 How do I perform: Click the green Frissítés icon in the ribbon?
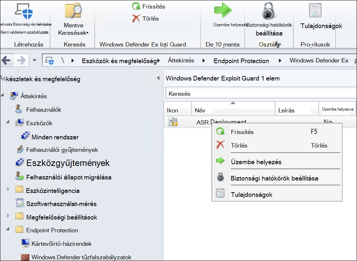point(136,6)
